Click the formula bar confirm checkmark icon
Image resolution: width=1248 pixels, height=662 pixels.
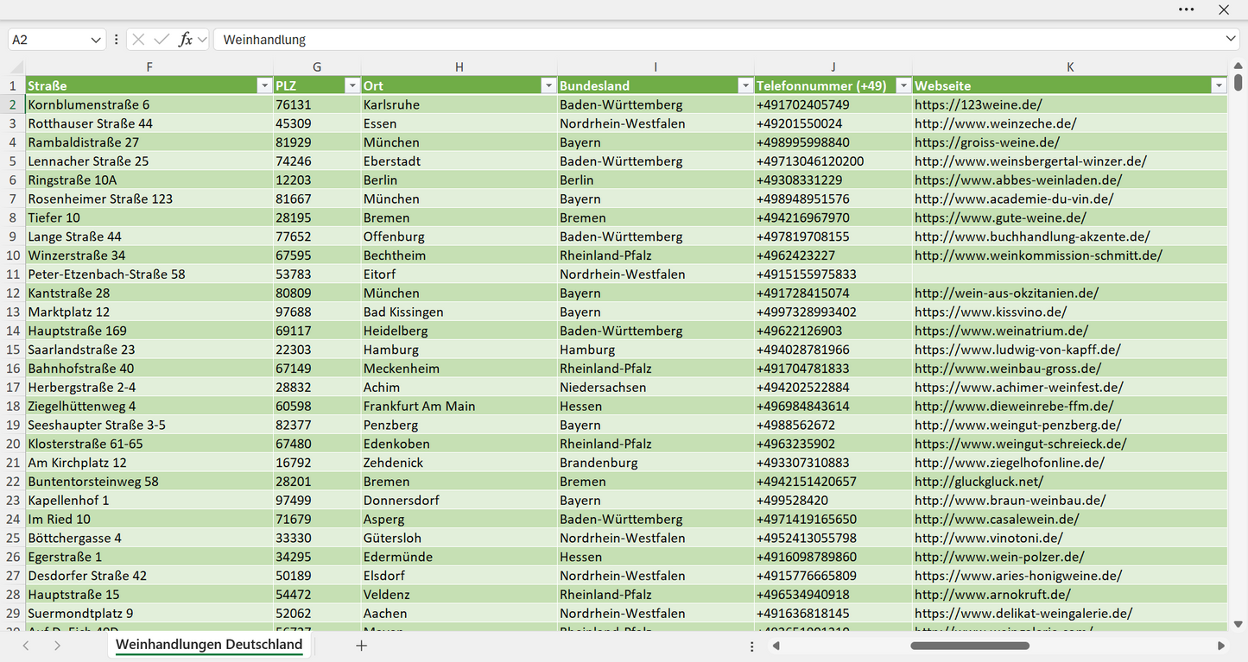click(162, 40)
